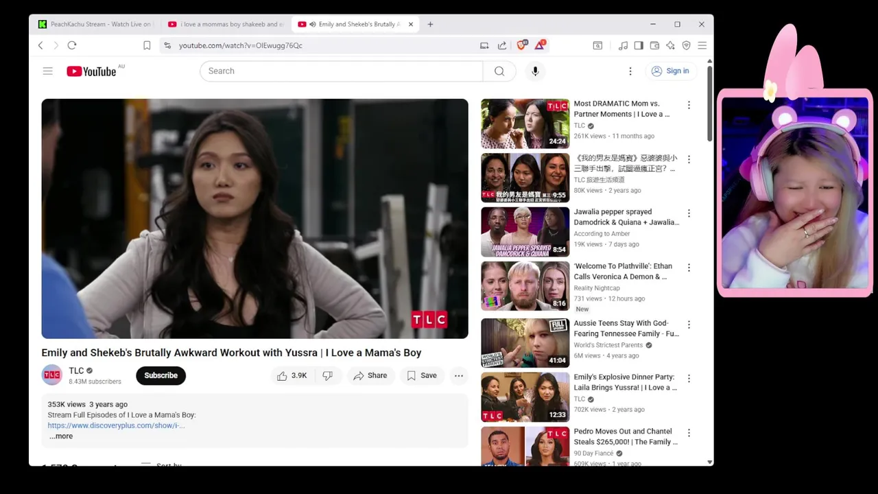The width and height of the screenshot is (878, 494).
Task: Switch to i love a mommas boy tab
Action: pyautogui.click(x=226, y=24)
